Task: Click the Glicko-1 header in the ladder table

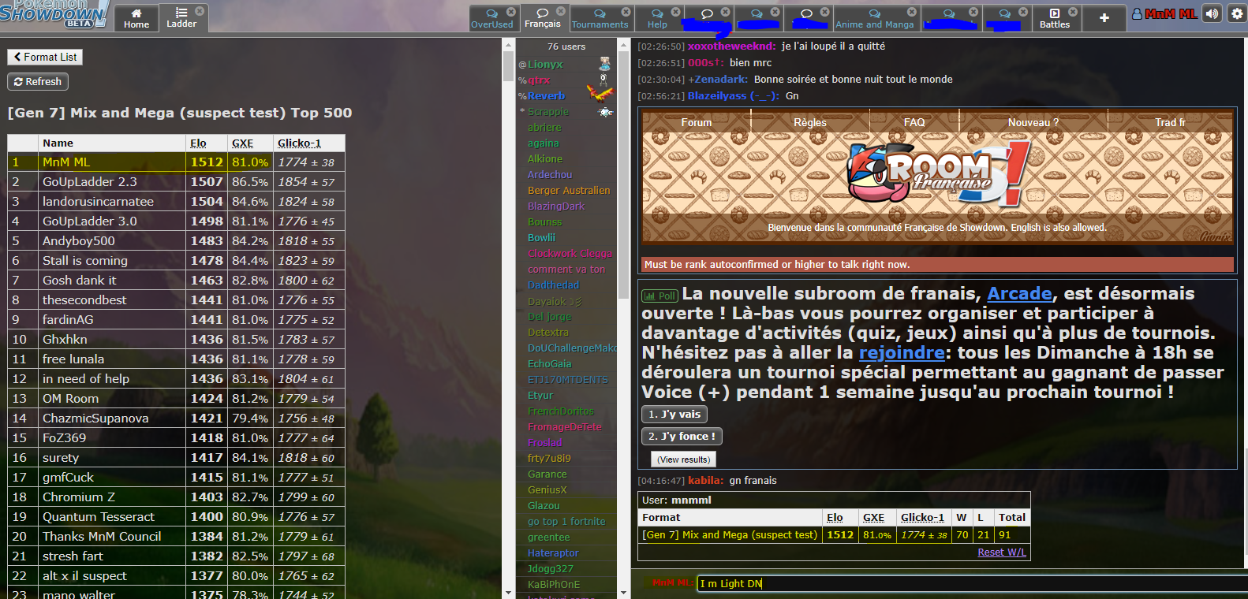Action: coord(300,143)
